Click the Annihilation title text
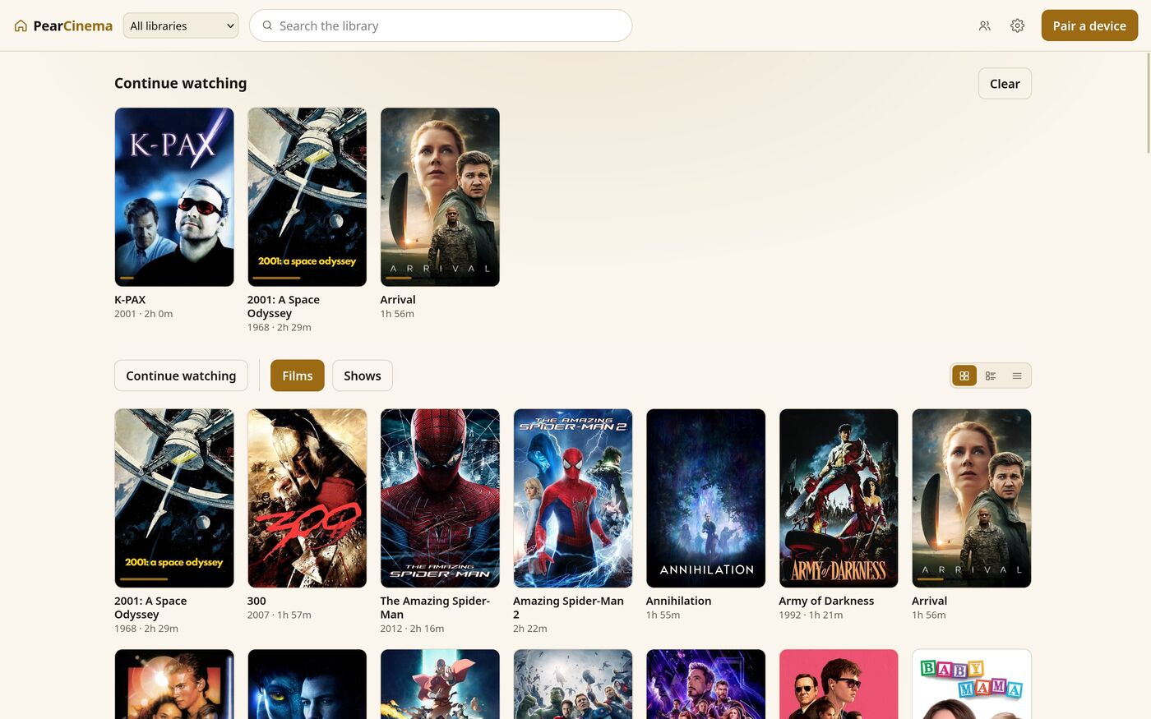 (678, 601)
